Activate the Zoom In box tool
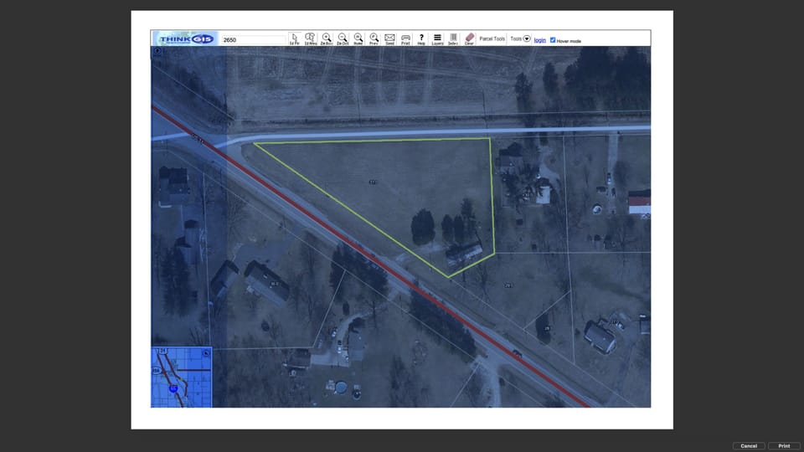The height and width of the screenshot is (452, 804). pyautogui.click(x=326, y=39)
